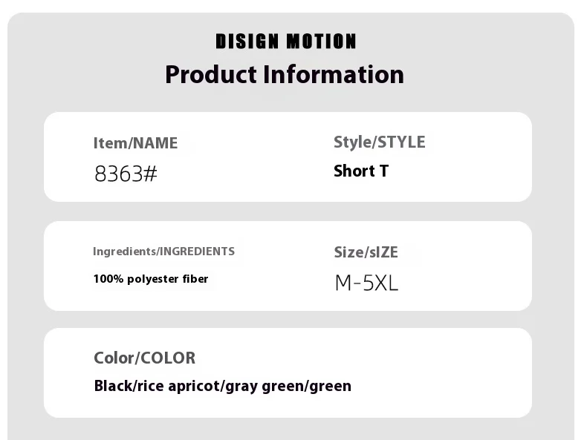This screenshot has width=587, height=440.
Task: Select the Short T style value
Action: pyautogui.click(x=360, y=171)
